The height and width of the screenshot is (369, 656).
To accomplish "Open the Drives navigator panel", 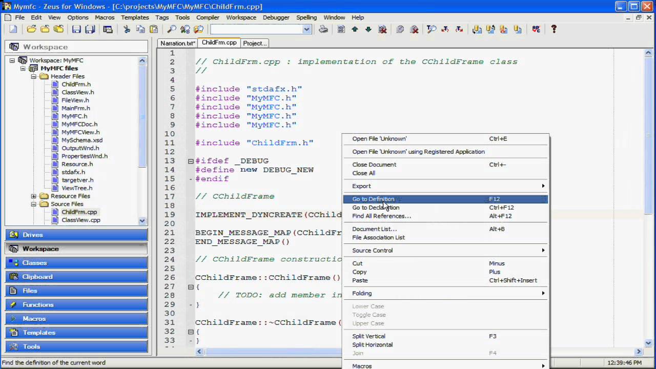I will pyautogui.click(x=76, y=235).
